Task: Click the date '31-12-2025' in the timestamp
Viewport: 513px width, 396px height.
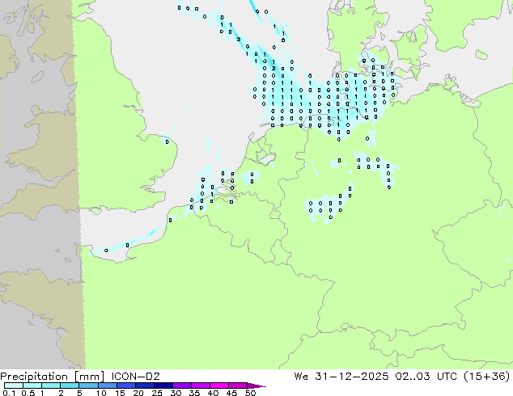Action: tap(352, 377)
